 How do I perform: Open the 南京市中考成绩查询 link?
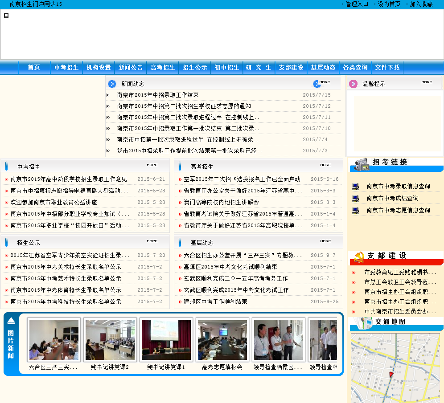392,198
